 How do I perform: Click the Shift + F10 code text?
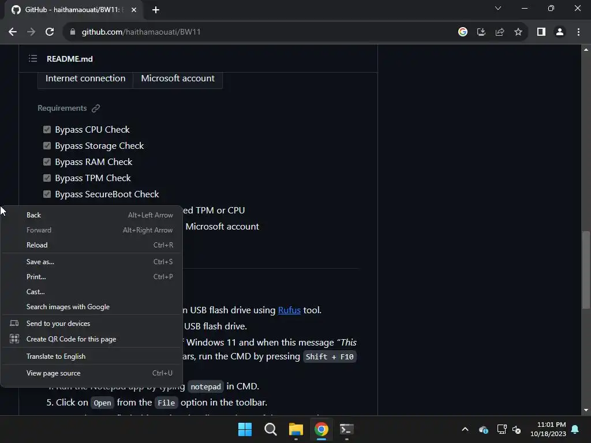coord(330,356)
